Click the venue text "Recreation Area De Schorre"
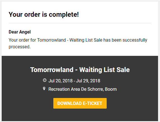This screenshot has height=122, width=160. 76,89
